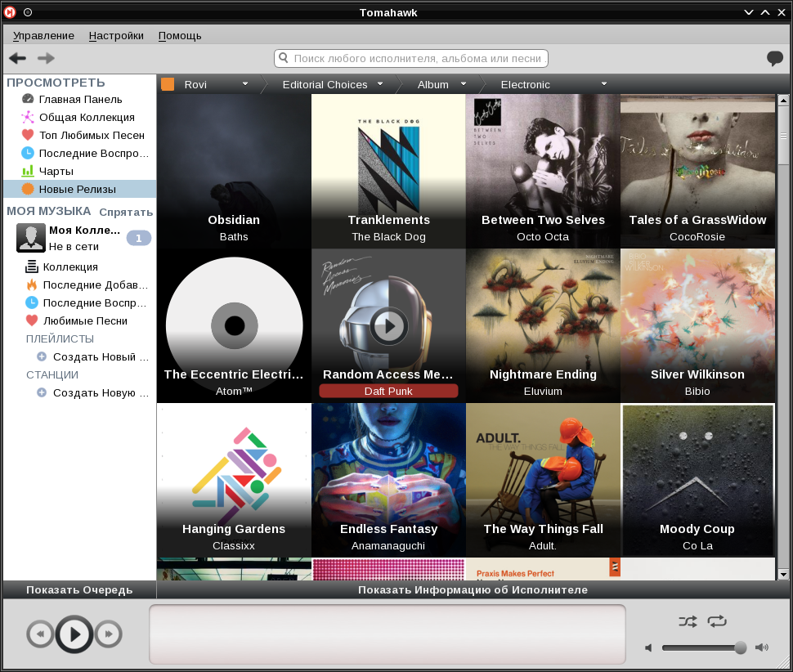Click the highlighted Daft Punk artist label
This screenshot has height=672, width=793.
click(x=388, y=391)
